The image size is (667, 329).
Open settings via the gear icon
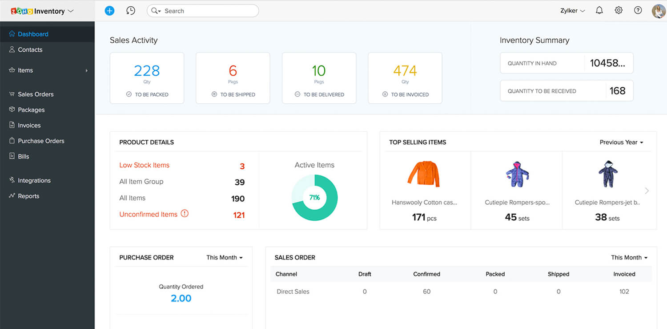pos(619,11)
